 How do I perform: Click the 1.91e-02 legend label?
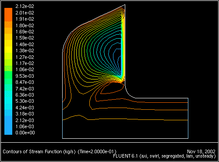click(25, 19)
